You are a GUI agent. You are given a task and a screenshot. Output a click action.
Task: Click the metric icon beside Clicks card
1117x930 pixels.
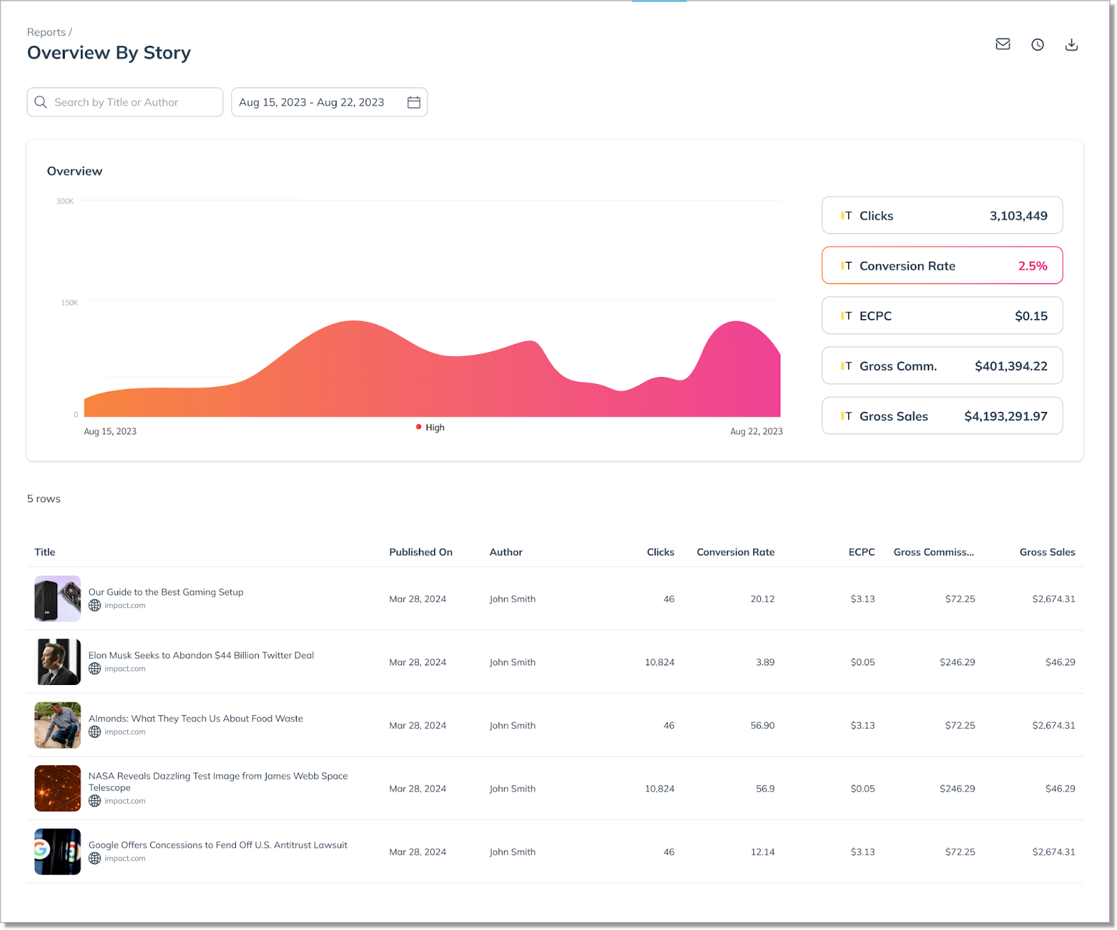(x=846, y=216)
